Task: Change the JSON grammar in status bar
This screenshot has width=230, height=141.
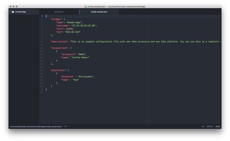Action: pos(218,126)
